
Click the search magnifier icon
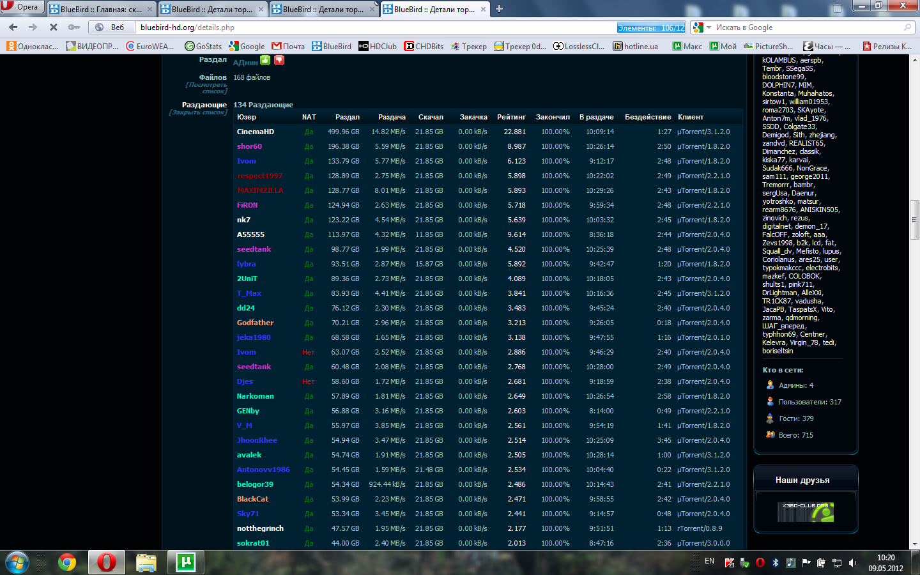[x=907, y=27]
